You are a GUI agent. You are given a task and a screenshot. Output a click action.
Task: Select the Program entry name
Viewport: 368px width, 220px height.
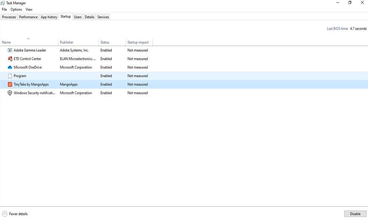[x=20, y=76]
